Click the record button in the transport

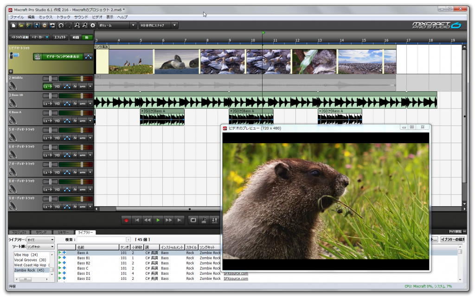pos(126,221)
